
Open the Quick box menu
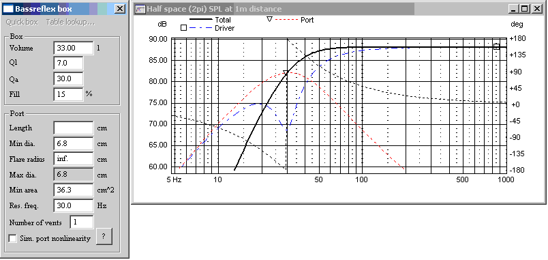tap(22, 22)
